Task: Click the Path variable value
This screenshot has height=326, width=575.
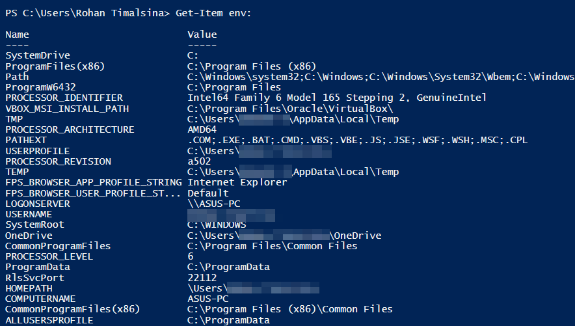Action: click(x=381, y=77)
